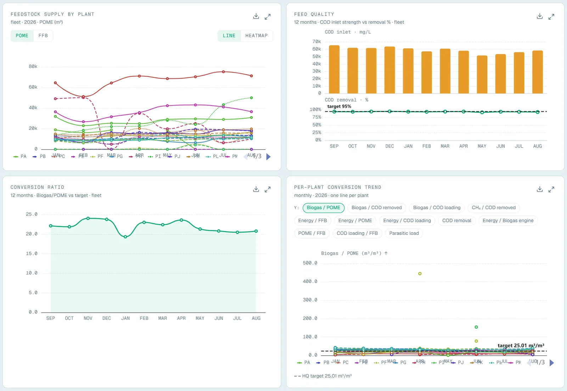The width and height of the screenshot is (567, 391).
Task: Choose CH₄ / COD removed metric
Action: coord(494,208)
